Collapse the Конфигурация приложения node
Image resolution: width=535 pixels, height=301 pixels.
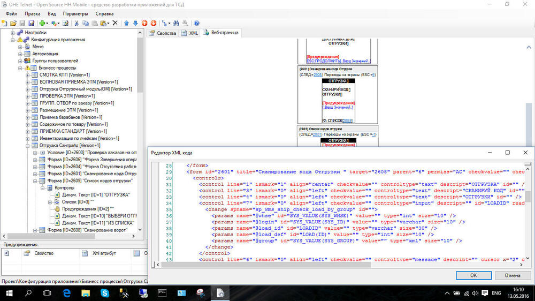[13, 40]
